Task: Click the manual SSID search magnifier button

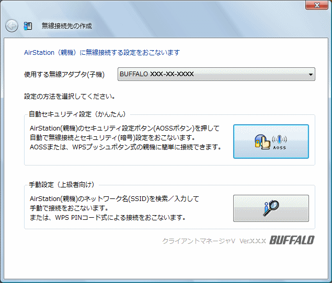Action: [271, 208]
